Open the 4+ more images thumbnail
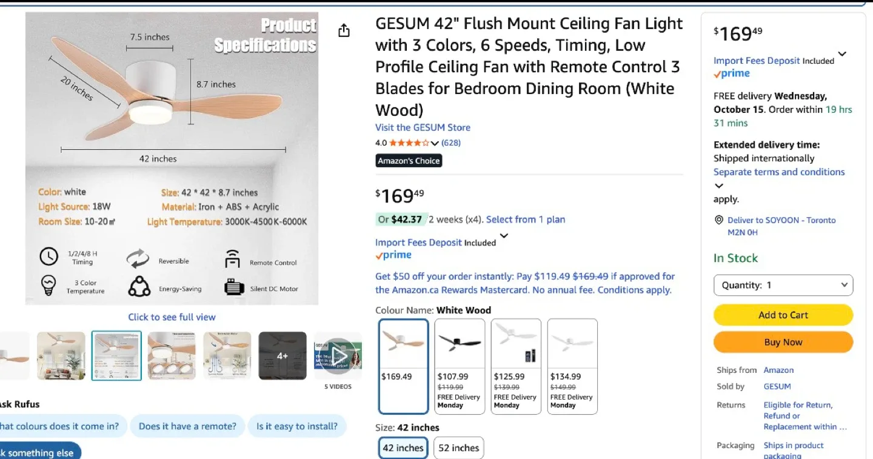The image size is (873, 459). point(283,356)
